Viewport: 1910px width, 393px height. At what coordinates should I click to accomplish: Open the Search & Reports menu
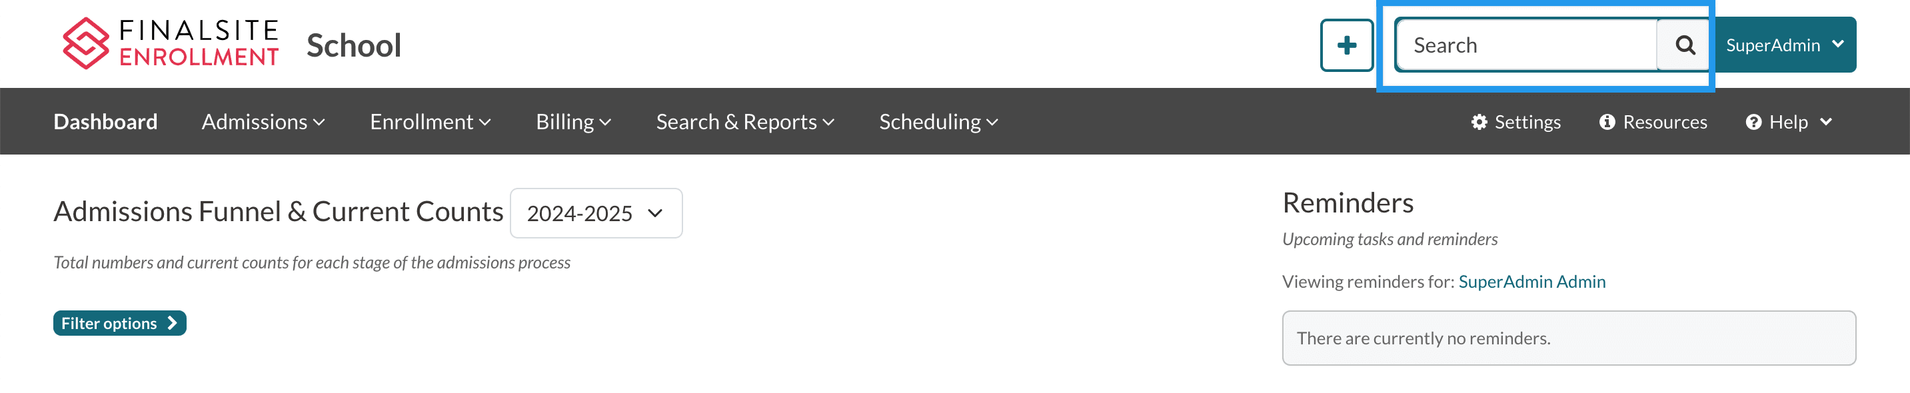click(744, 122)
